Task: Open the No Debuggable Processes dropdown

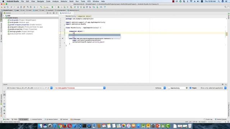Action: (80, 88)
